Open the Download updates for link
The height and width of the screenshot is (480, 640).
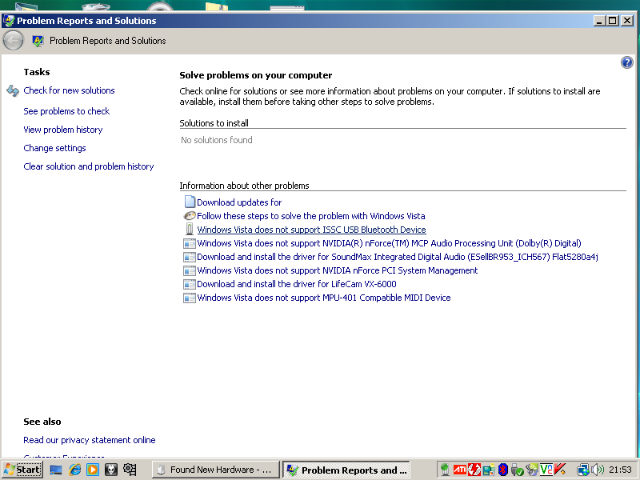click(x=239, y=202)
